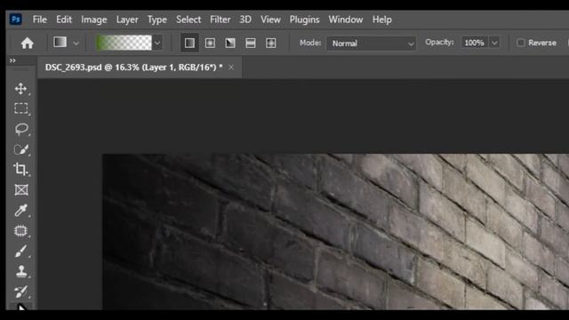Expand the collapsed toolbar double arrows
This screenshot has width=569, height=320.
point(12,60)
